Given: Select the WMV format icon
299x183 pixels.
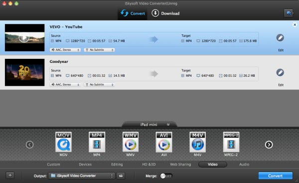Looking at the screenshot, I should click(131, 142).
